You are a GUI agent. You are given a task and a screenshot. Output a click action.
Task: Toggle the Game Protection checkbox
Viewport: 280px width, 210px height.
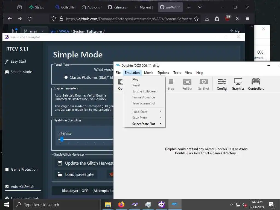coord(7,170)
